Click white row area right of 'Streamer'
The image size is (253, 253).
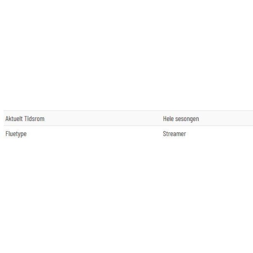point(219,134)
